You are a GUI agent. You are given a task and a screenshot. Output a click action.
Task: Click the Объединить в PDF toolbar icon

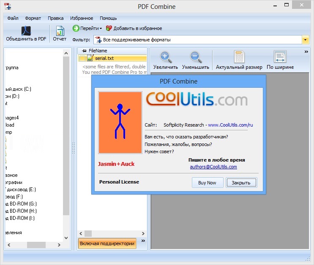pyautogui.click(x=26, y=31)
